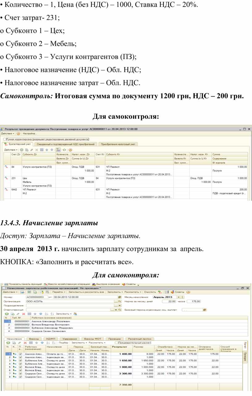Open the НДФЛ tab

coord(50,339)
